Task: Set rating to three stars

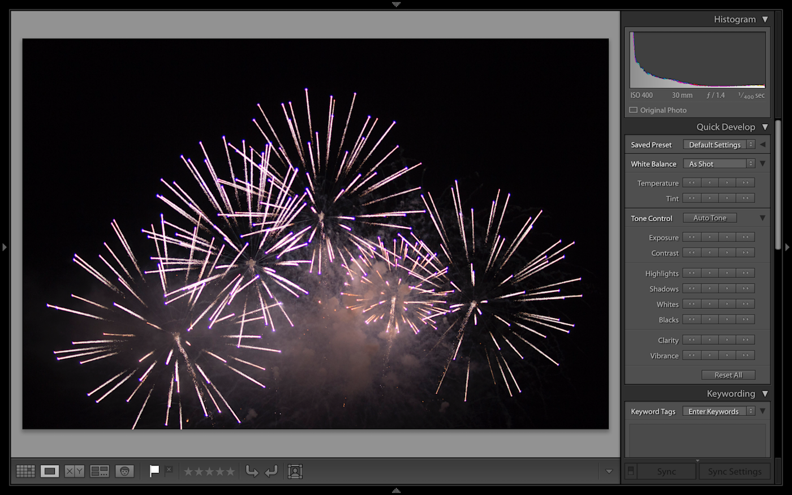Action: point(209,471)
